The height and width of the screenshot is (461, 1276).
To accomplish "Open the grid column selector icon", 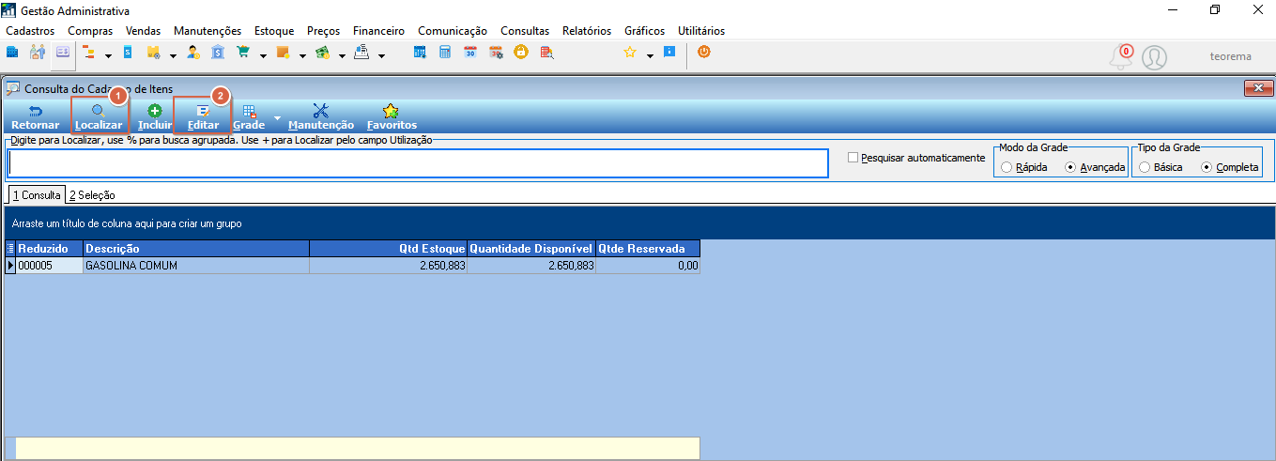I will pyautogui.click(x=11, y=249).
